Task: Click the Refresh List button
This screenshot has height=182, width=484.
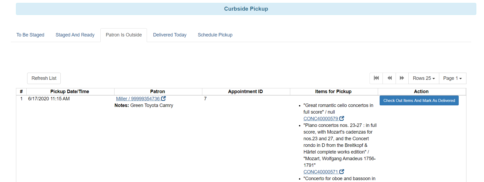Action: point(44,78)
